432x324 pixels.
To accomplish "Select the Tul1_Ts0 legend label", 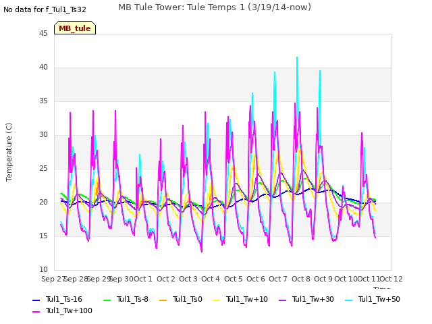I will pyautogui.click(x=188, y=299).
